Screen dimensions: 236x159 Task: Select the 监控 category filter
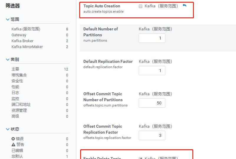coord(15,99)
